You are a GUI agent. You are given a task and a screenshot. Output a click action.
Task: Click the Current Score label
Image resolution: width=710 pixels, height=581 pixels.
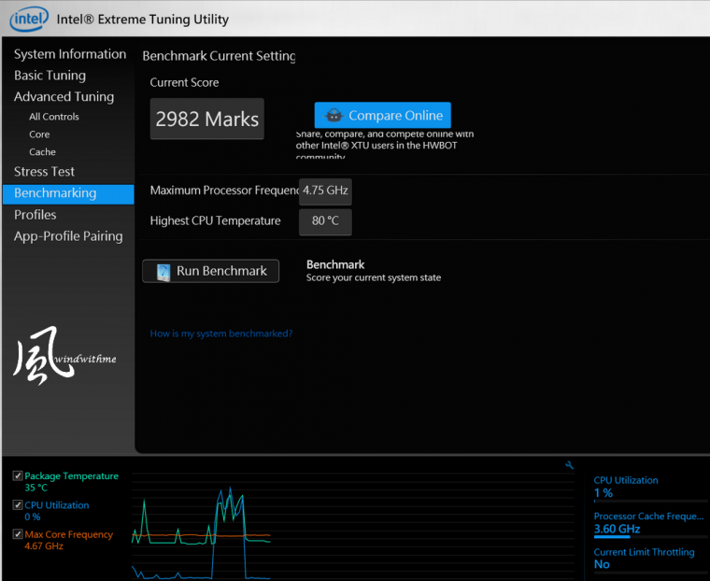point(184,82)
